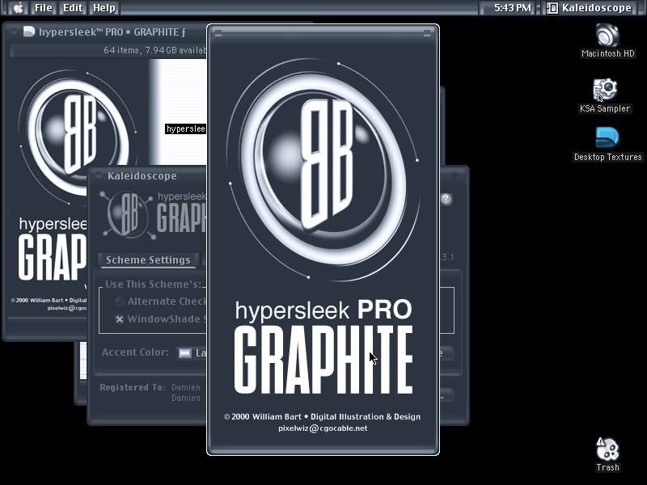This screenshot has height=485, width=647.
Task: Click the small BB logo in the Kaleidoscope window
Action: tap(128, 215)
